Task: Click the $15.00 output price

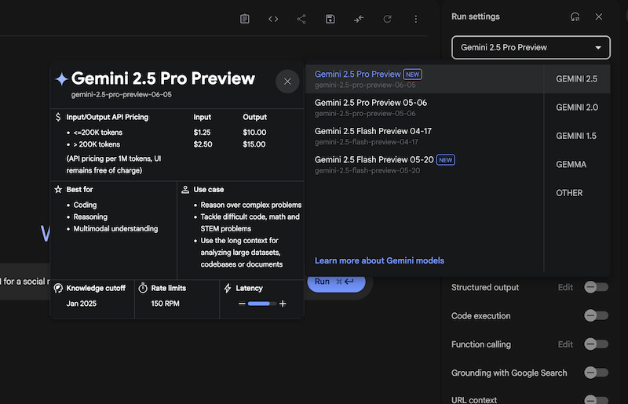Action: [x=254, y=144]
